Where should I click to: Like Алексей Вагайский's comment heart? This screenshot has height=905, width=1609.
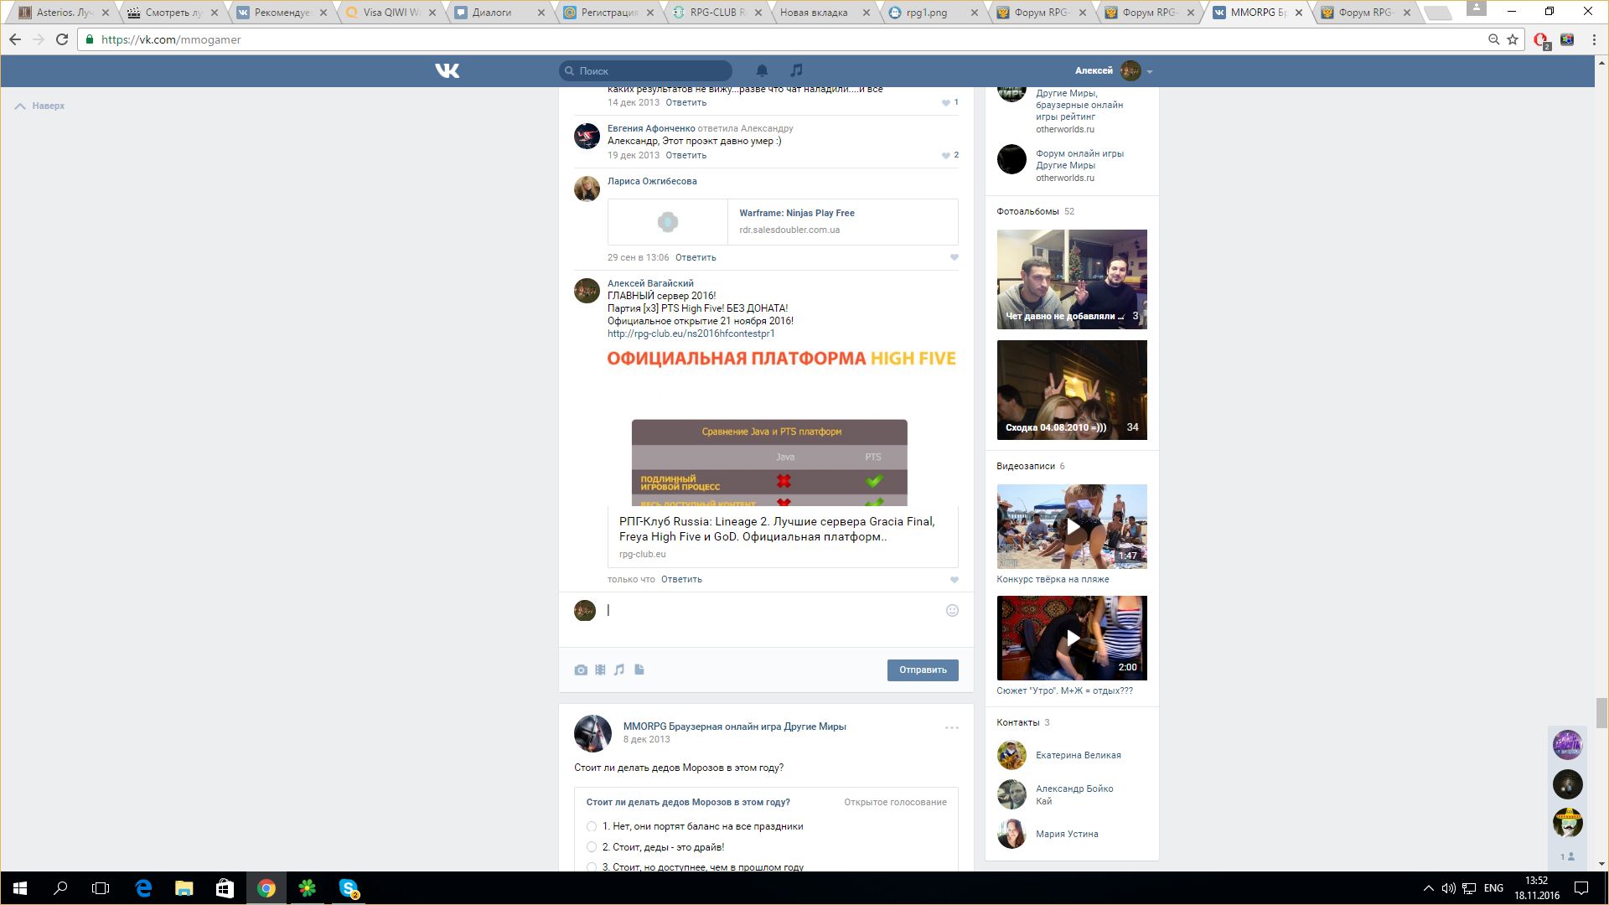[x=954, y=580]
